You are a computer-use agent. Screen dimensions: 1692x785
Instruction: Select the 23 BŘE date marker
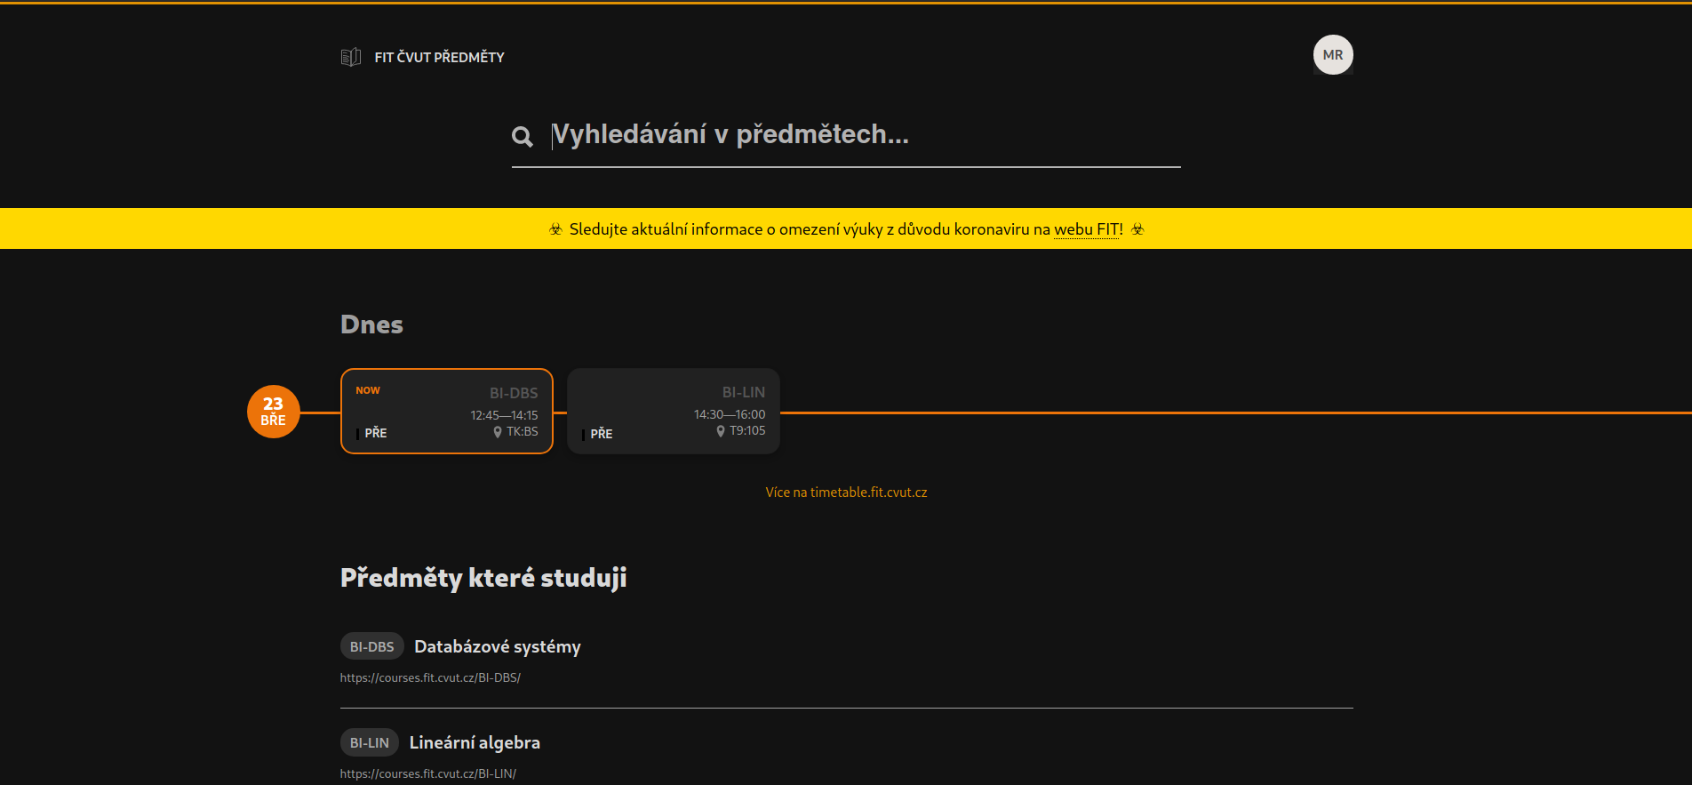(x=274, y=412)
